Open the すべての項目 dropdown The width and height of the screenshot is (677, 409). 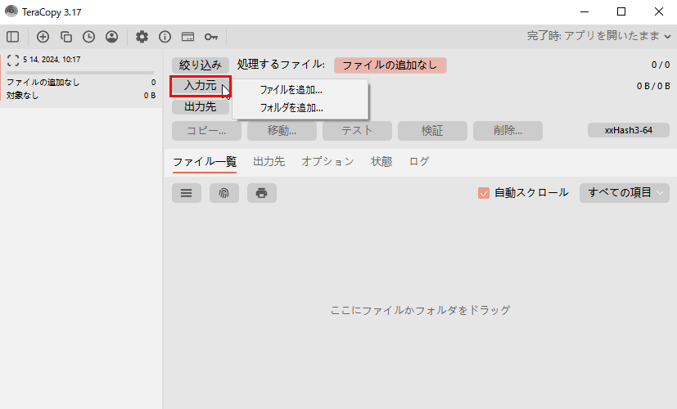click(x=625, y=193)
